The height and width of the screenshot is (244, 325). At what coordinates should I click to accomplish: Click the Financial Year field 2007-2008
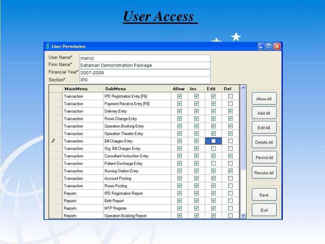(145, 73)
